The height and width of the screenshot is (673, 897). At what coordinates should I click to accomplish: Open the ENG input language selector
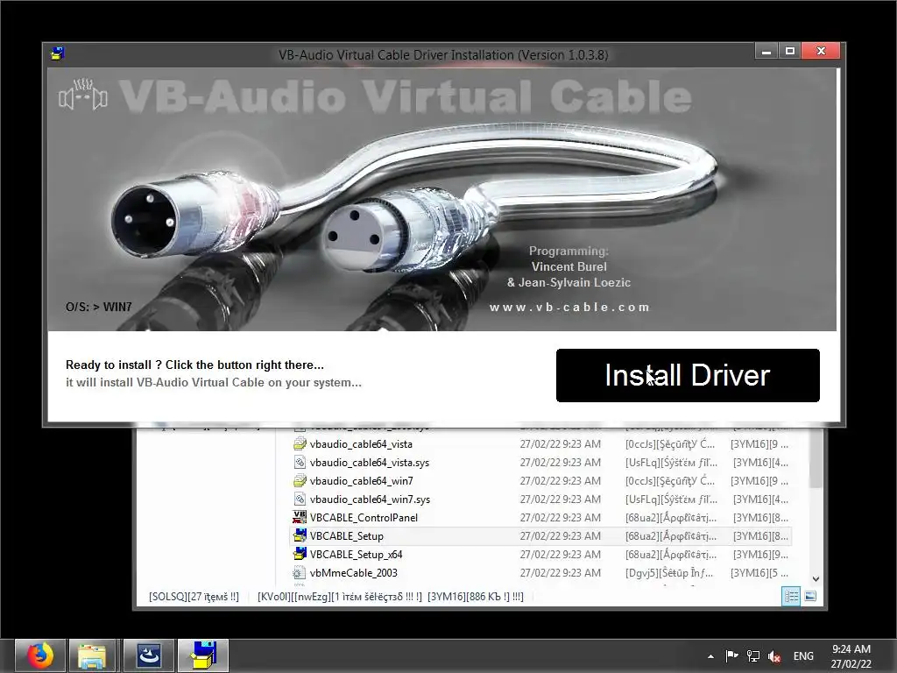point(803,655)
